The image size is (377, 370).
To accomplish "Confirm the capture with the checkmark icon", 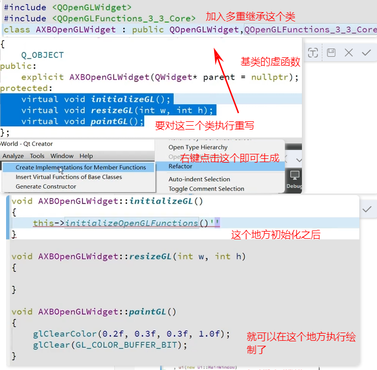I will [x=367, y=53].
